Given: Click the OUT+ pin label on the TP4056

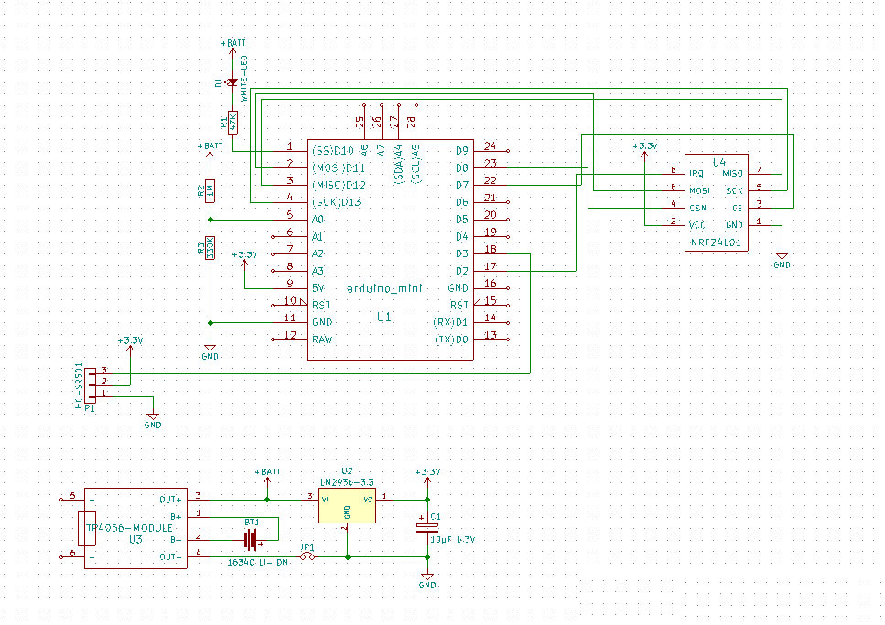Looking at the screenshot, I should (x=170, y=500).
